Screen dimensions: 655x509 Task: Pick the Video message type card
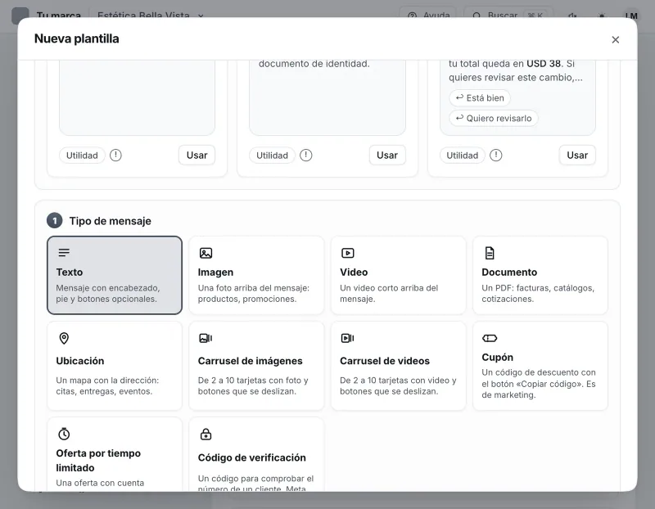(398, 275)
